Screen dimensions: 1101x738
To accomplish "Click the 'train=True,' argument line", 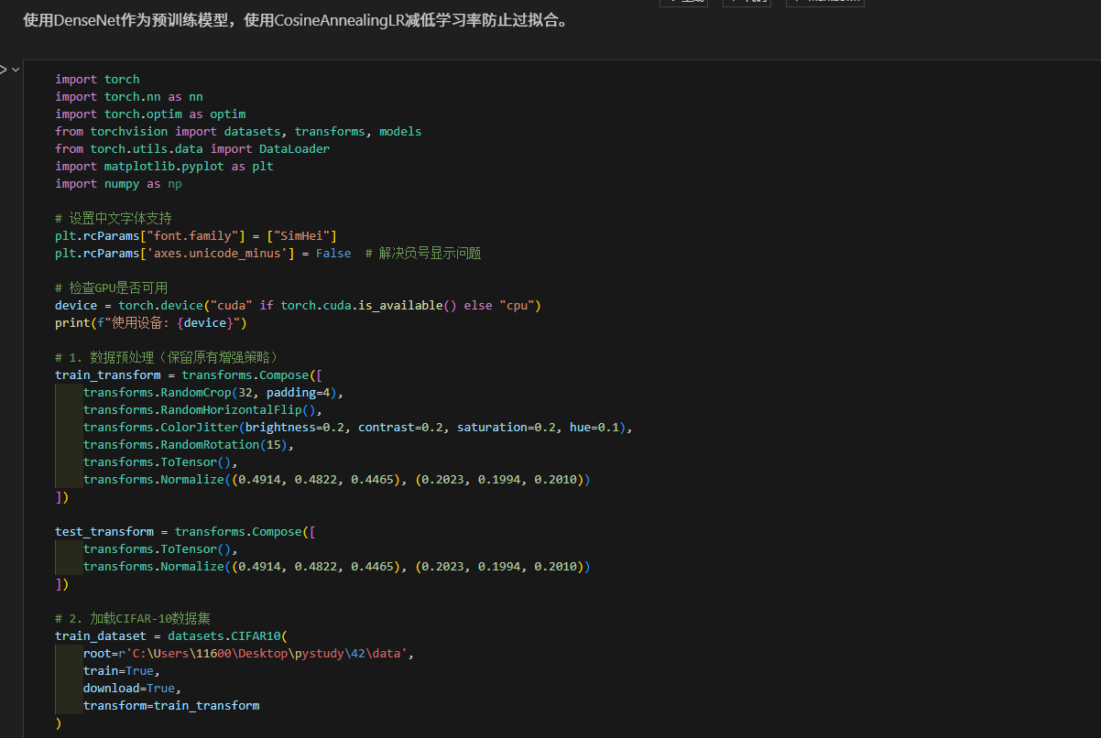I will [x=122, y=670].
